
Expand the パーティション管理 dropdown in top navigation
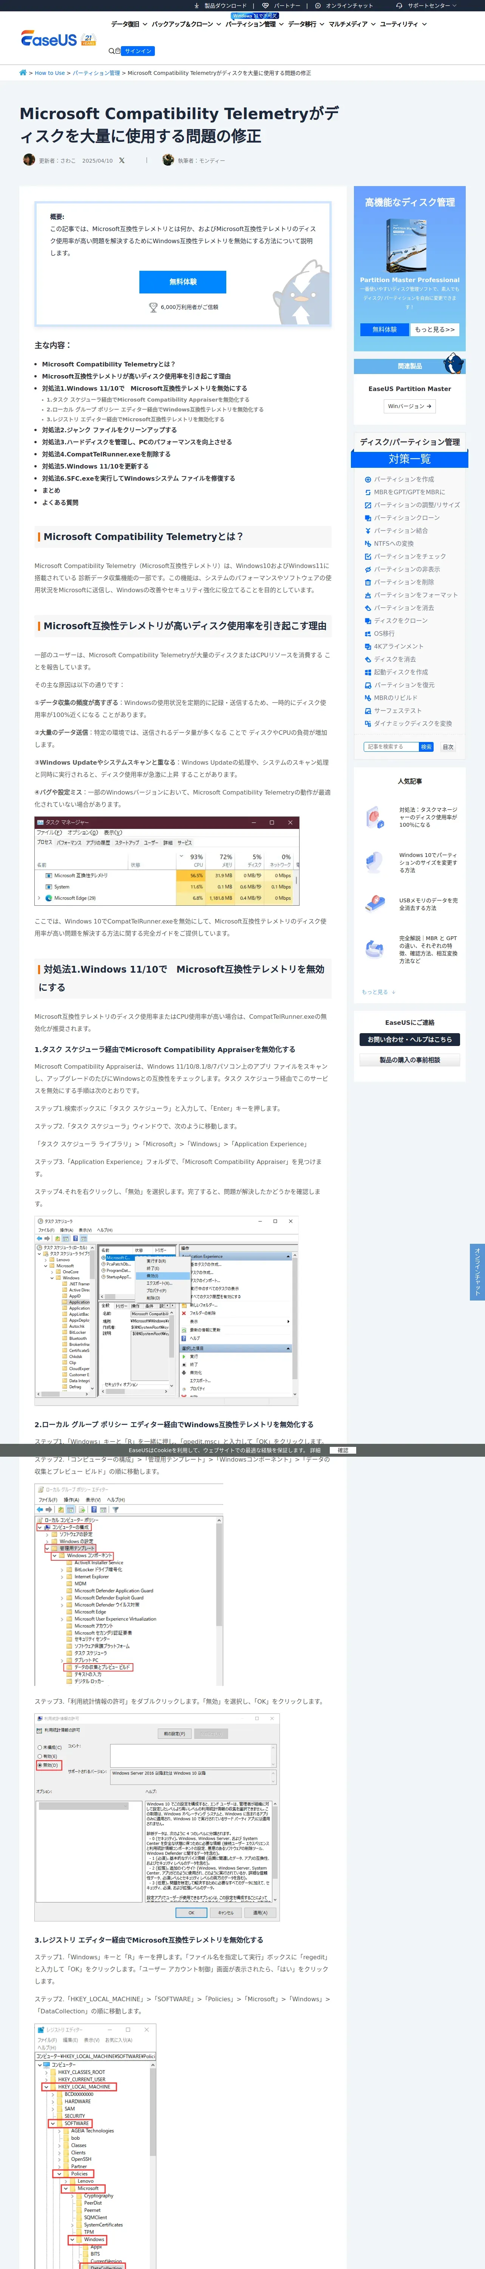coord(254,25)
